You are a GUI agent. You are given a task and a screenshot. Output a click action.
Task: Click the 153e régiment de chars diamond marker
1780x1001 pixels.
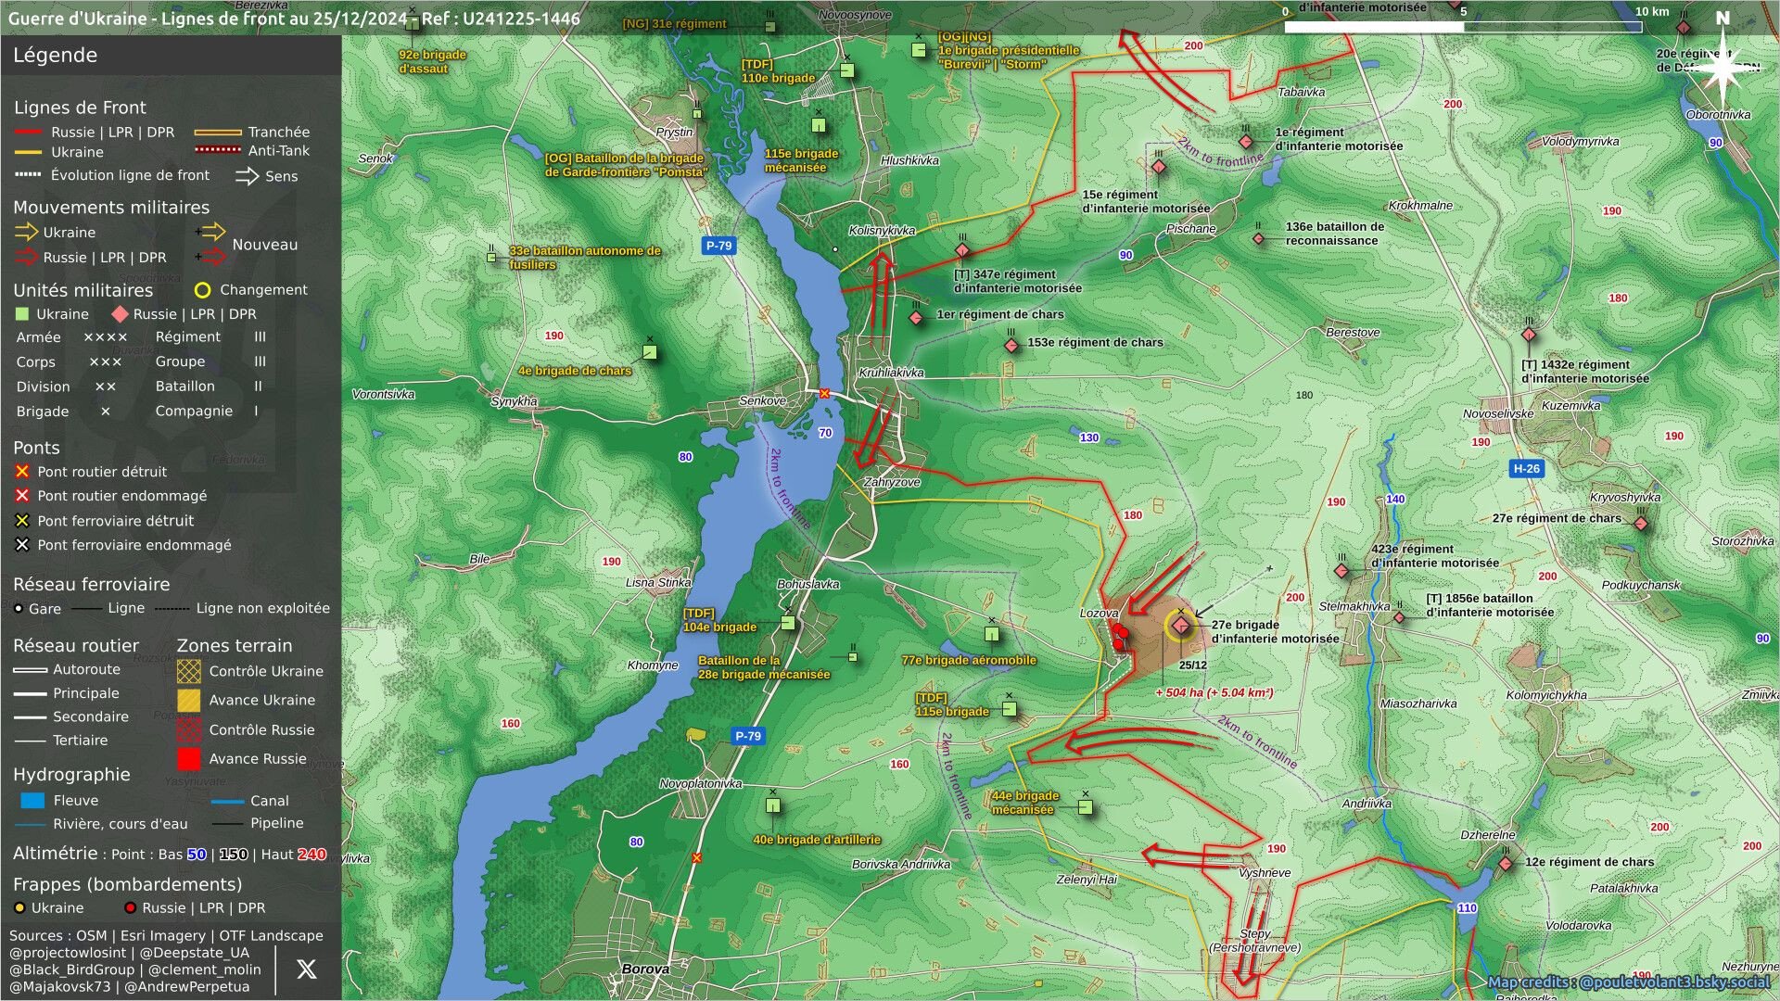[x=1011, y=346]
